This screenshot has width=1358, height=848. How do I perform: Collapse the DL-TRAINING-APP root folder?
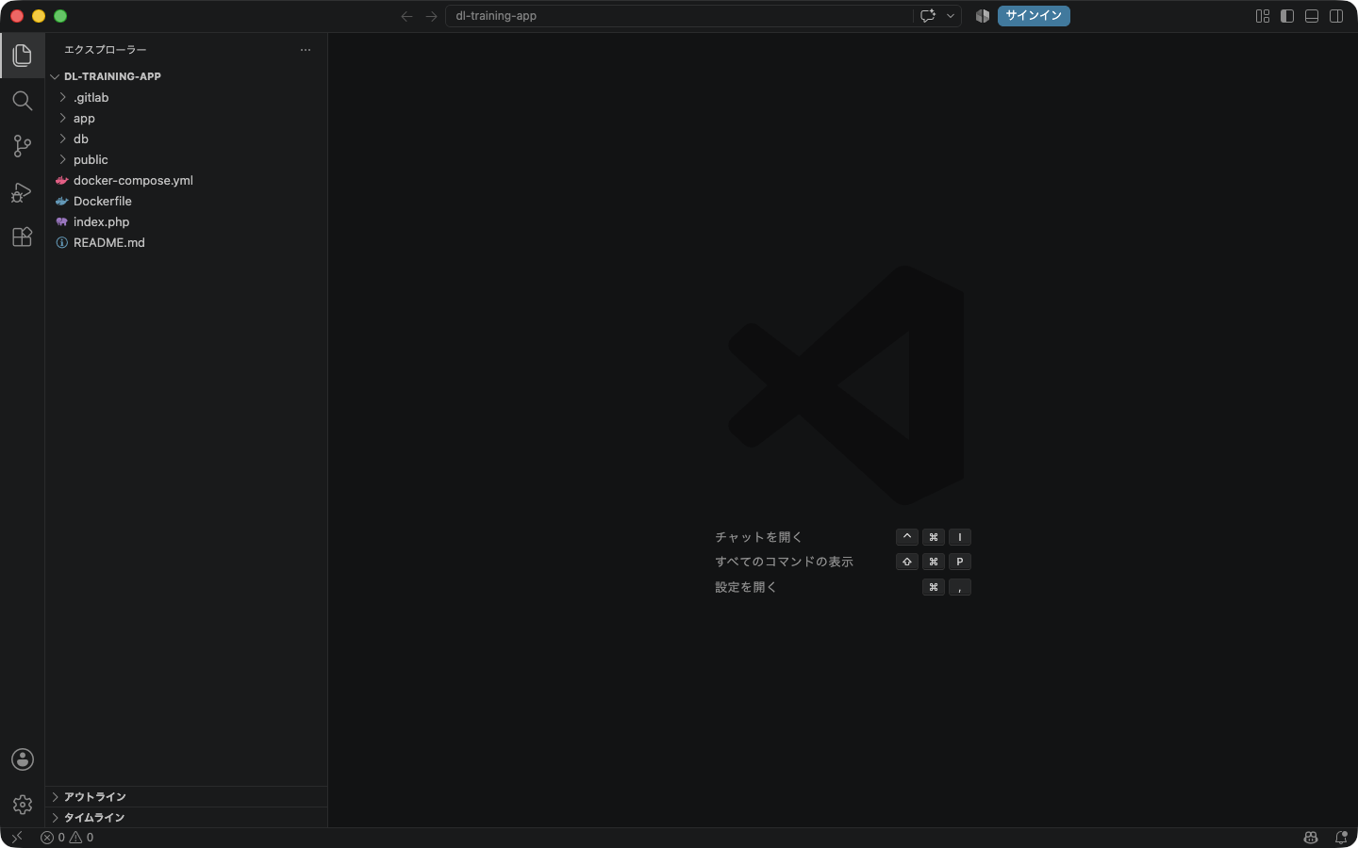[186, 76]
